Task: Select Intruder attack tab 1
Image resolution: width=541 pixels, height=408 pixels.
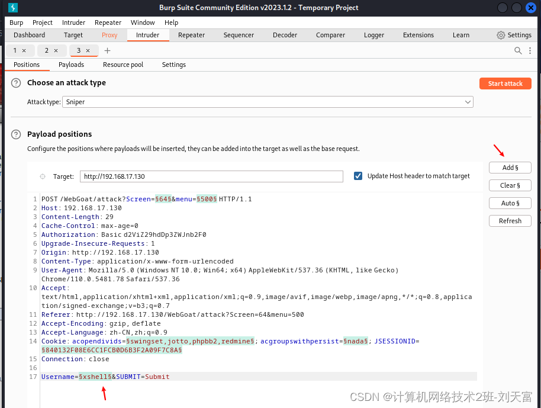Action: [15, 50]
